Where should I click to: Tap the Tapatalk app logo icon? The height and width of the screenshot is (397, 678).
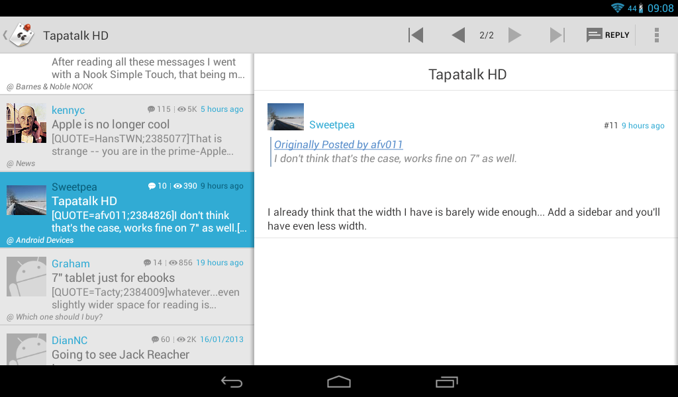22,35
